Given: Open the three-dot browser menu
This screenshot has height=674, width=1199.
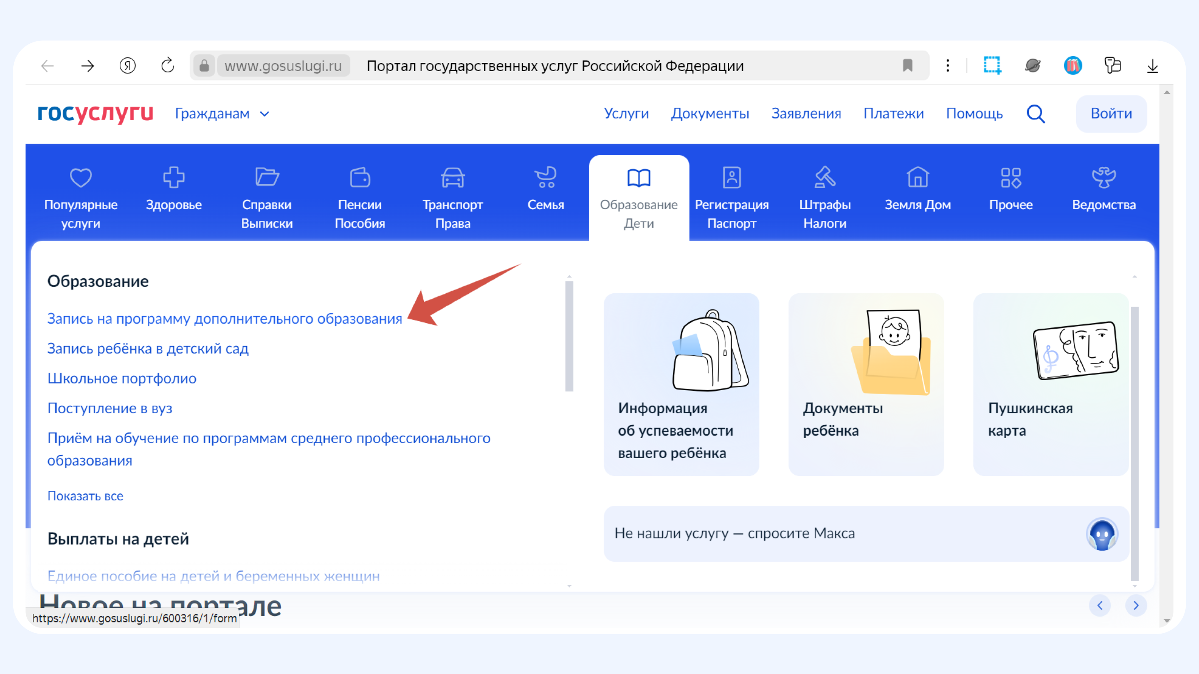Looking at the screenshot, I should click(948, 66).
